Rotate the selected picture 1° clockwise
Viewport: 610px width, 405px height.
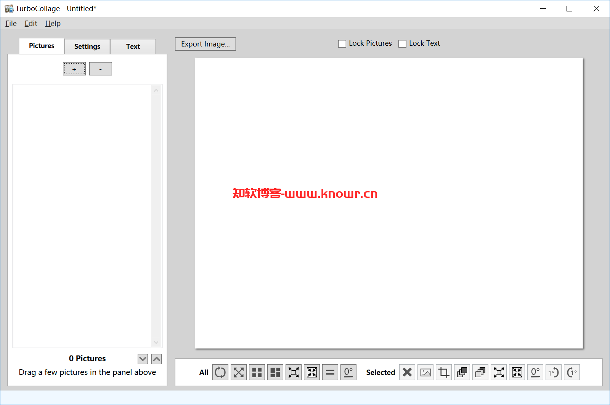tap(572, 372)
